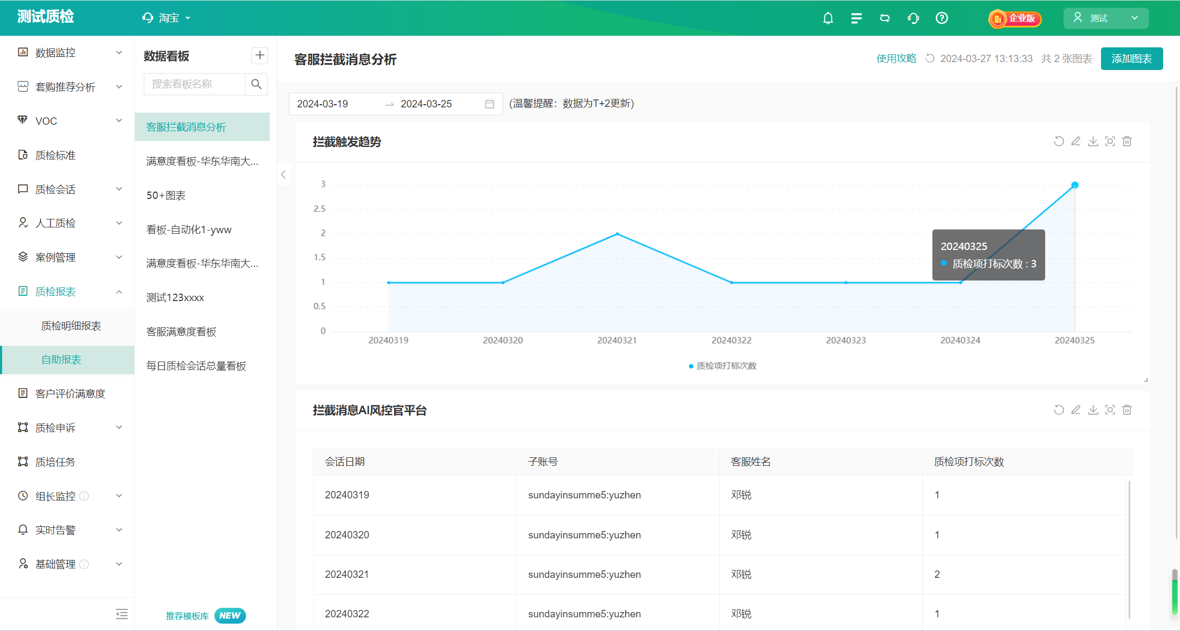Fullscreen the 拦截消息AI风控官平台 table

[x=1110, y=410]
